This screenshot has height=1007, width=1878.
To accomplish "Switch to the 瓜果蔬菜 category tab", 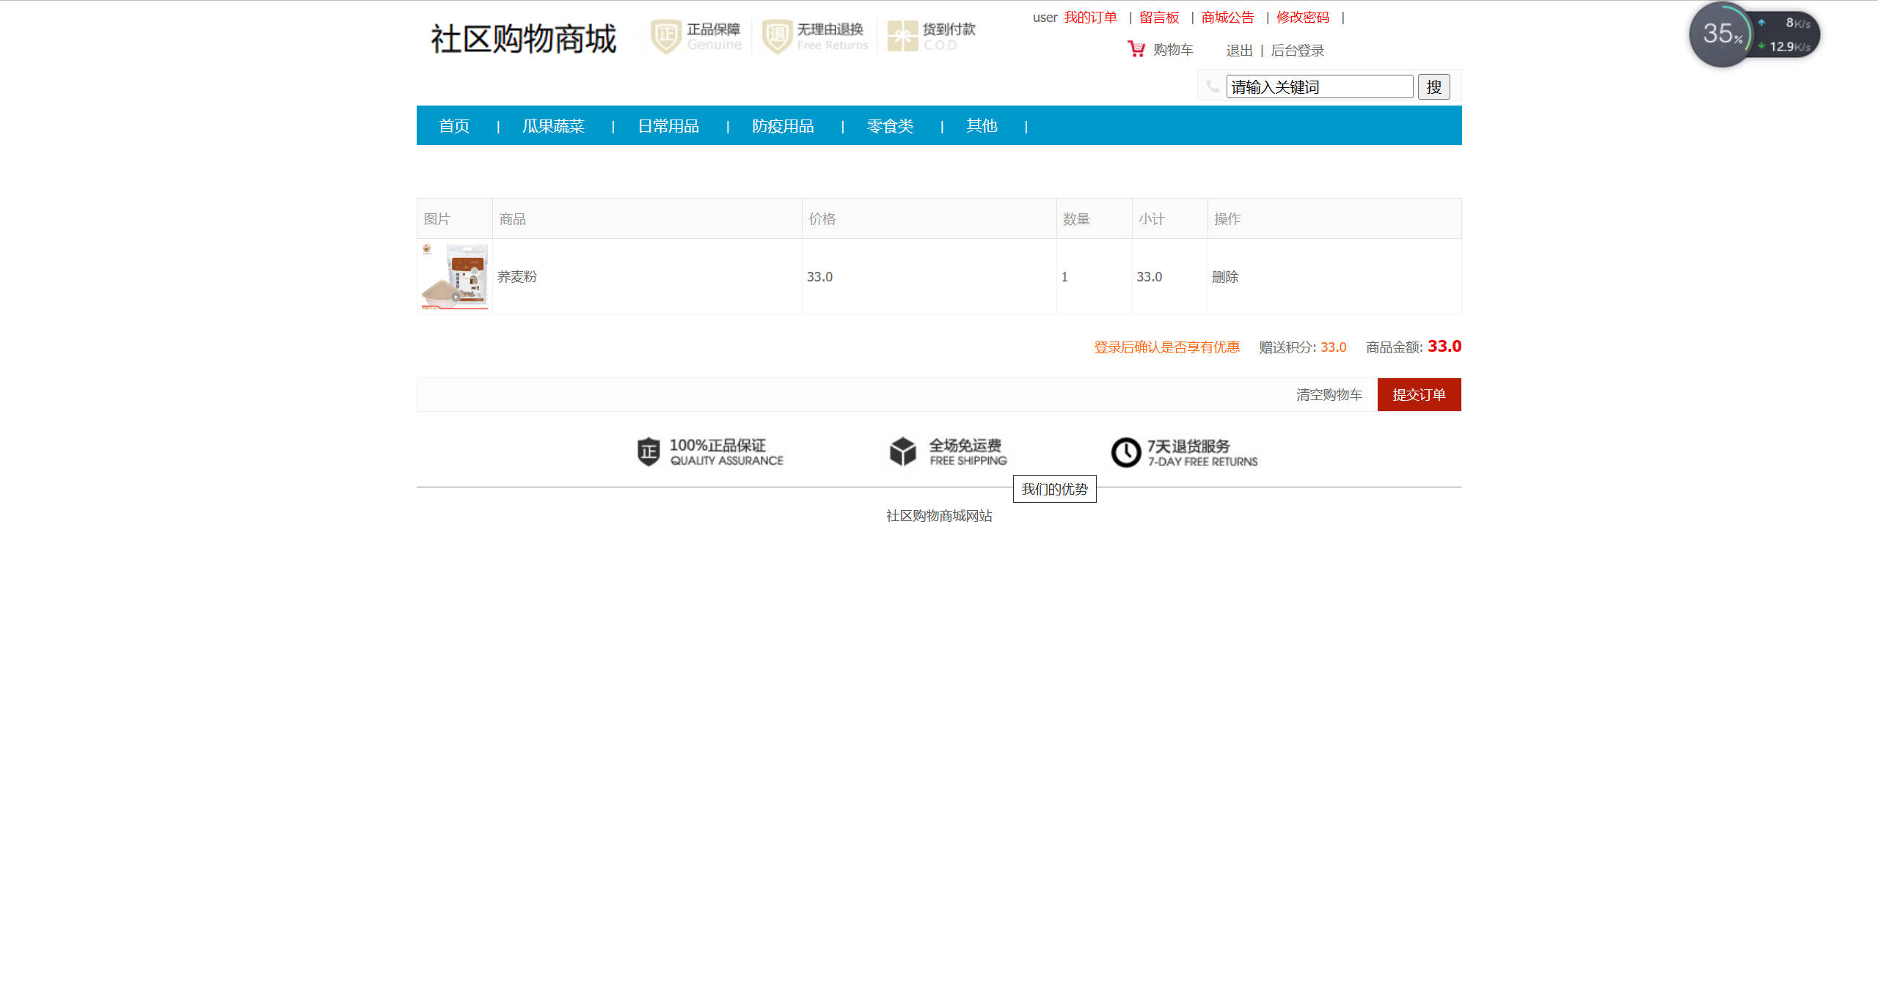I will [x=553, y=125].
